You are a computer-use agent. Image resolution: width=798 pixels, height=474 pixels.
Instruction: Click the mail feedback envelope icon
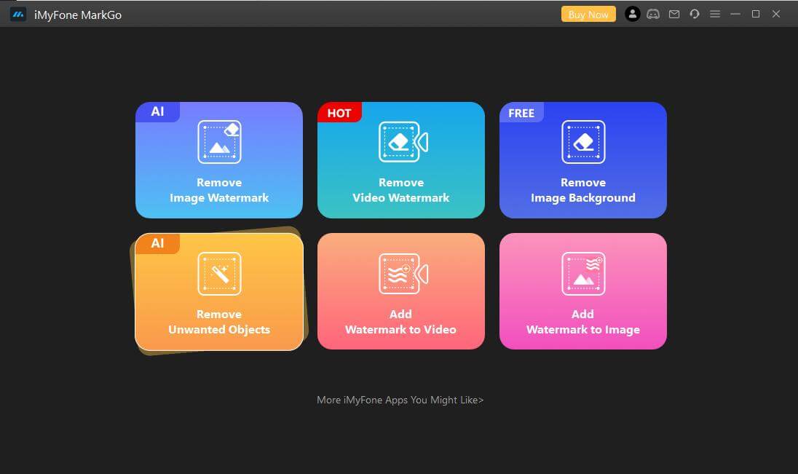674,14
